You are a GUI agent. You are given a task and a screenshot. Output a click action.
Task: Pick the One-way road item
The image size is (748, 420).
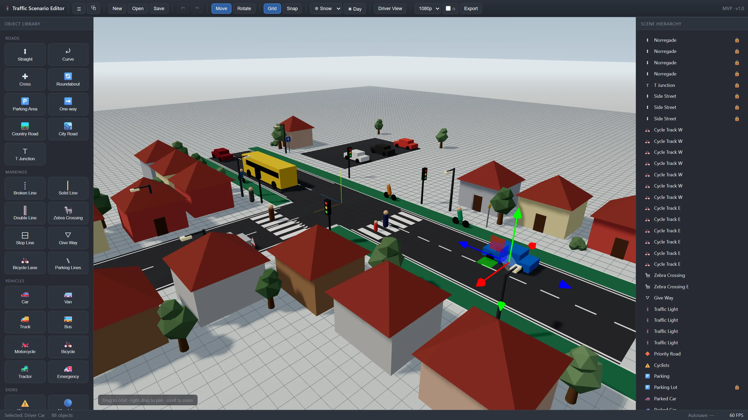(x=68, y=104)
